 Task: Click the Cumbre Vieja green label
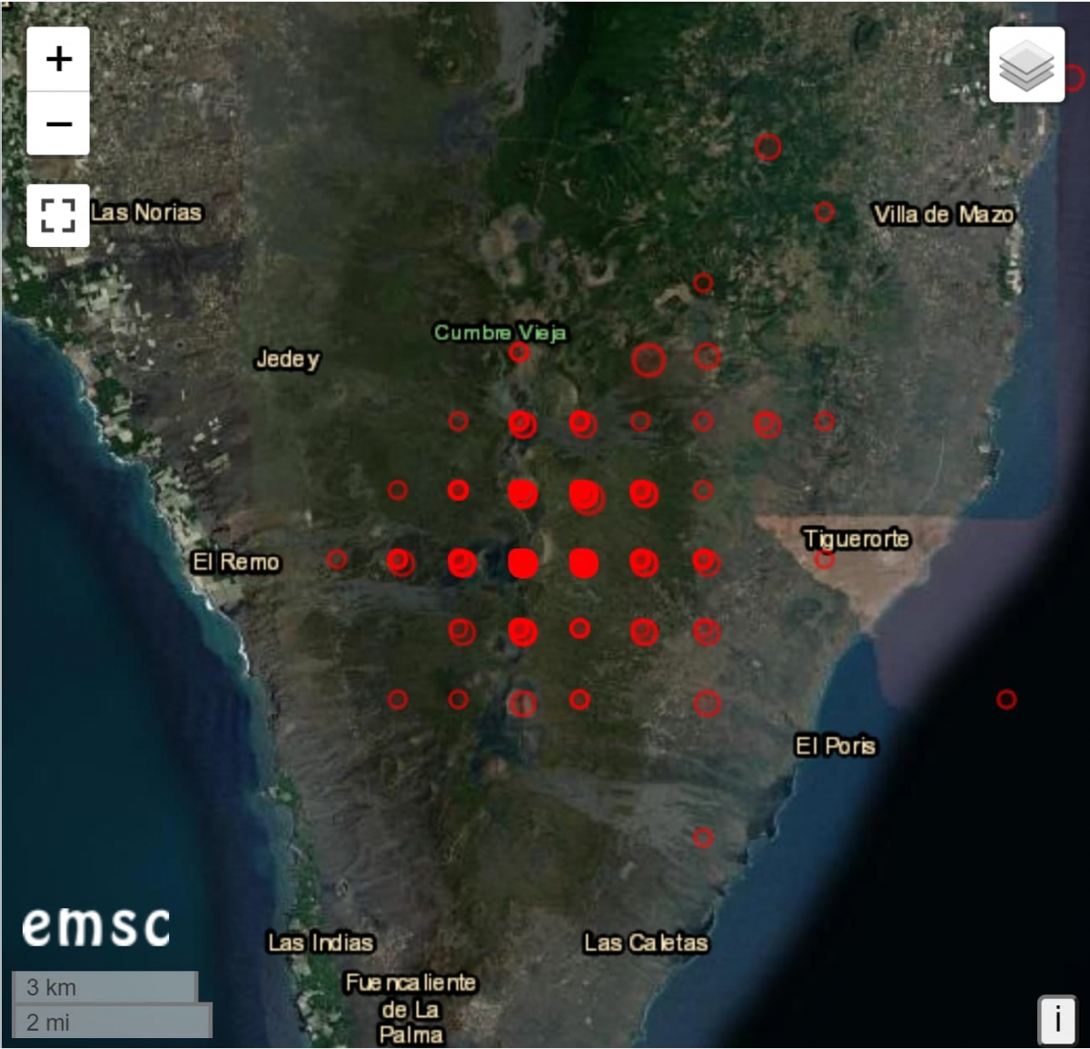click(x=500, y=332)
